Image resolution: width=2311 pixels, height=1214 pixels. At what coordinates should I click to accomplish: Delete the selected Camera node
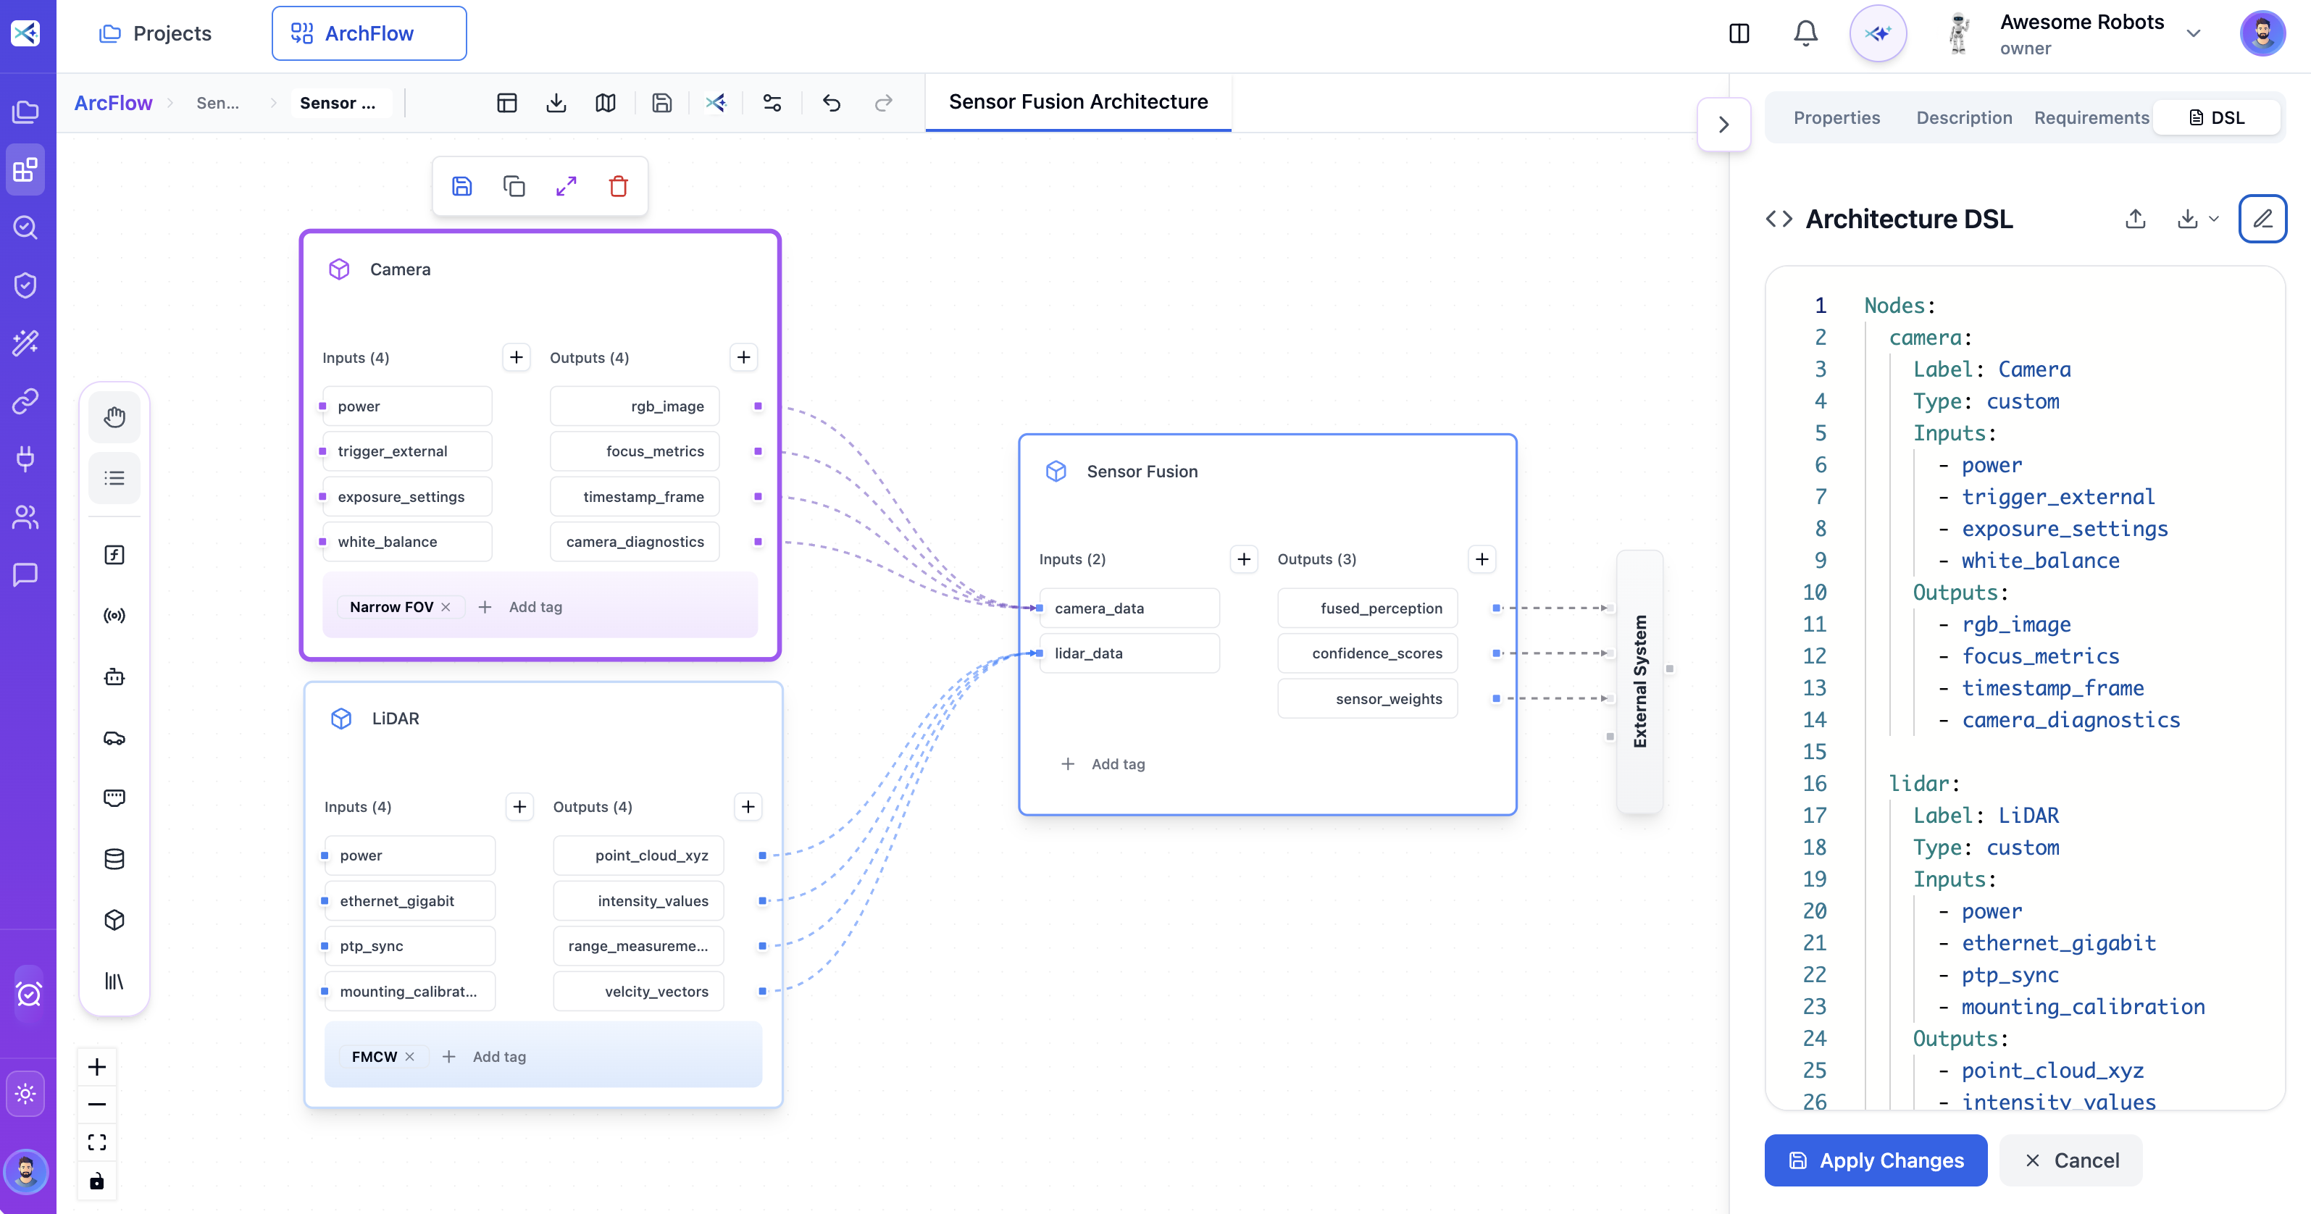(618, 185)
